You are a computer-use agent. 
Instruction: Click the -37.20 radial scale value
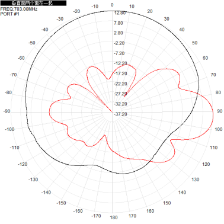click(120, 114)
